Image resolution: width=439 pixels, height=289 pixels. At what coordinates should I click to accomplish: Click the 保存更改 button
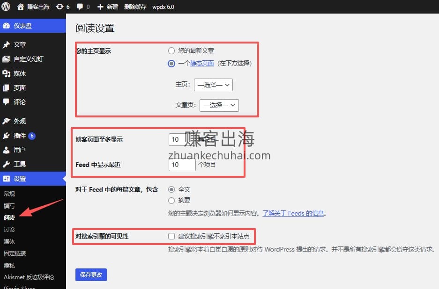tap(91, 275)
